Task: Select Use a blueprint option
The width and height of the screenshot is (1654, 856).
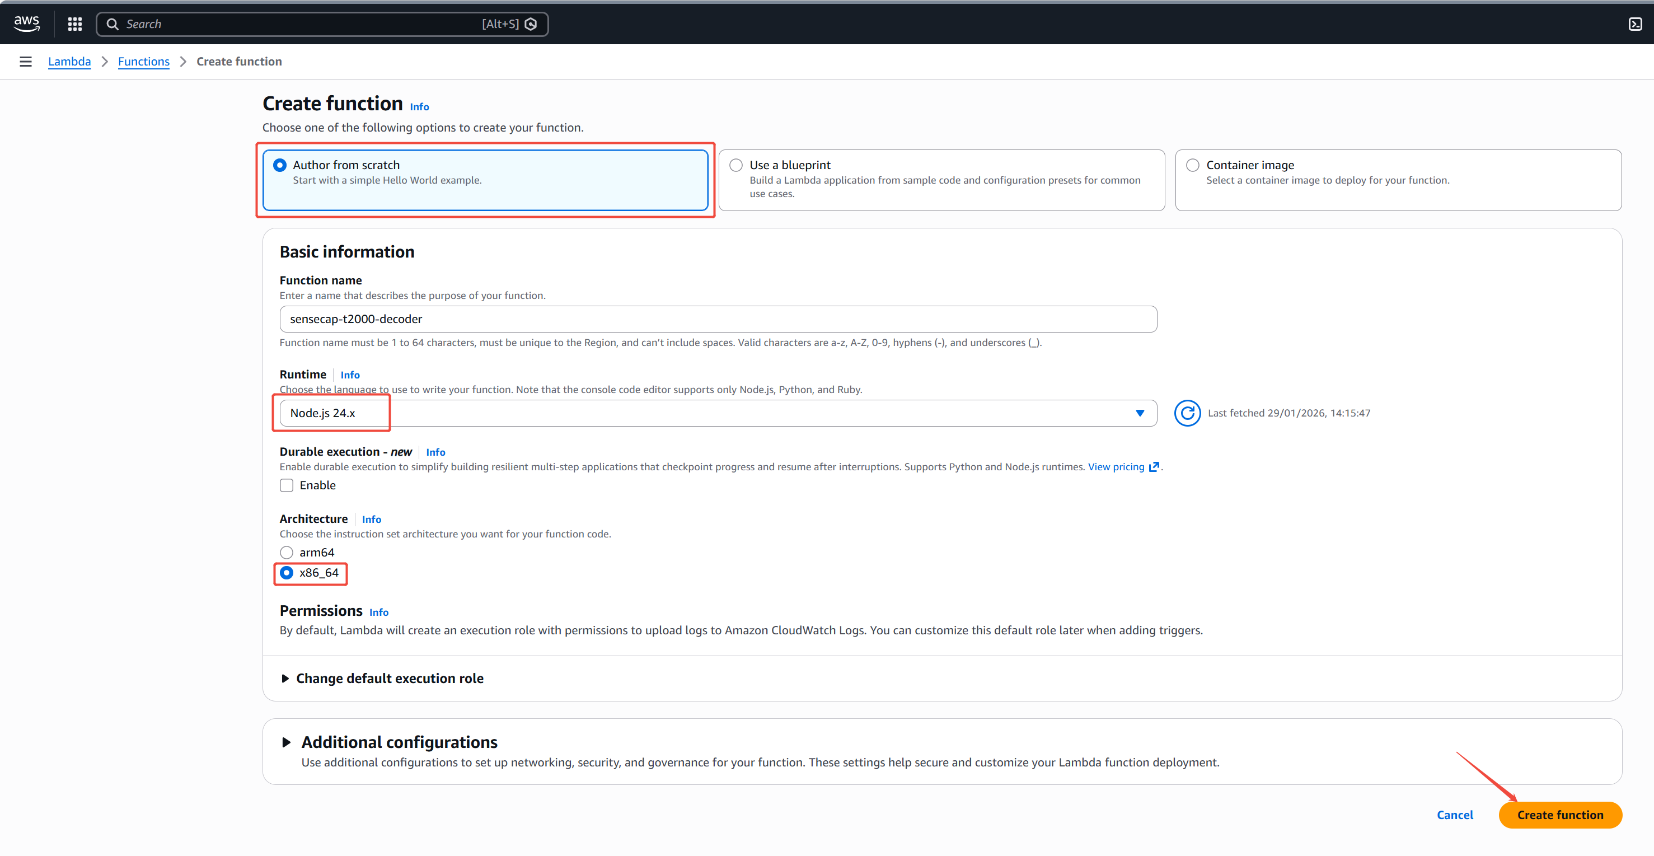Action: [x=736, y=165]
